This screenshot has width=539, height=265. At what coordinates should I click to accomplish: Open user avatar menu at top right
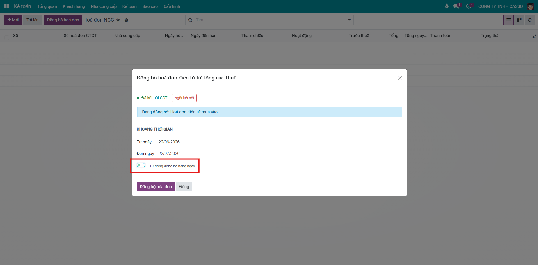tap(530, 6)
